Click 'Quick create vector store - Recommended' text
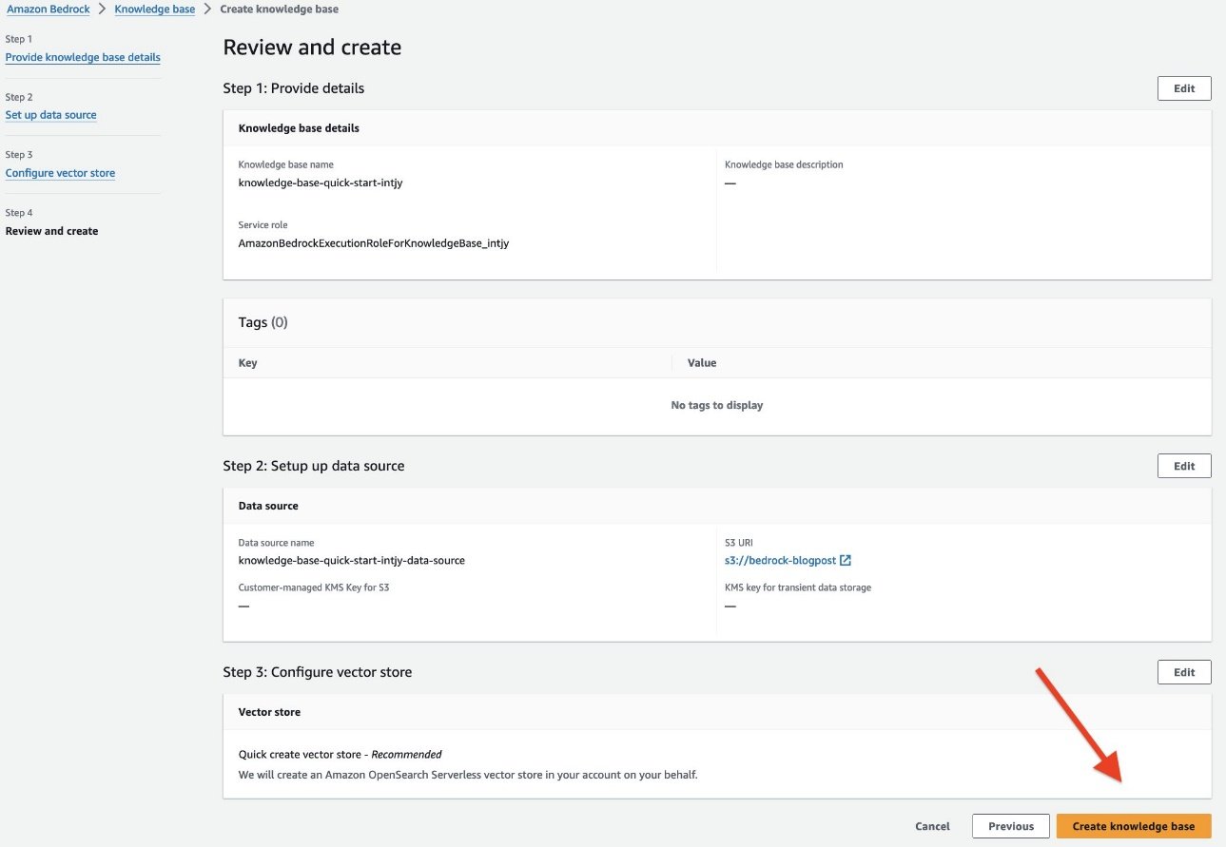 pyautogui.click(x=340, y=755)
